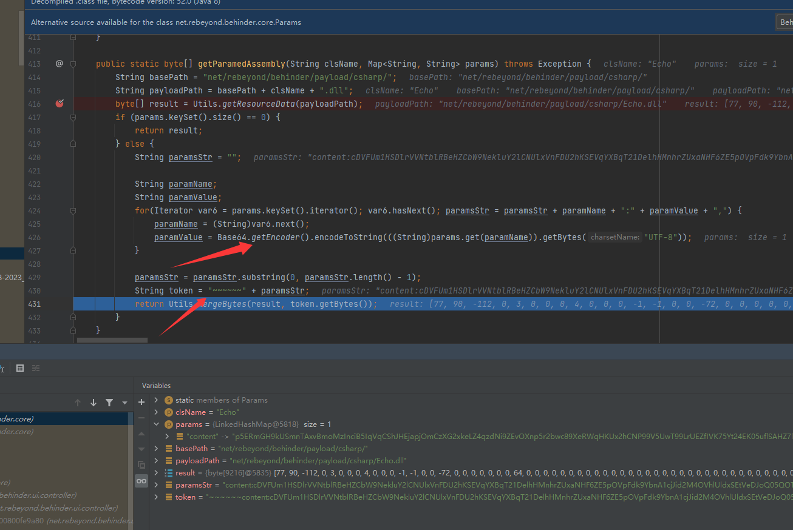Expand the "content" map entry

pyautogui.click(x=168, y=437)
